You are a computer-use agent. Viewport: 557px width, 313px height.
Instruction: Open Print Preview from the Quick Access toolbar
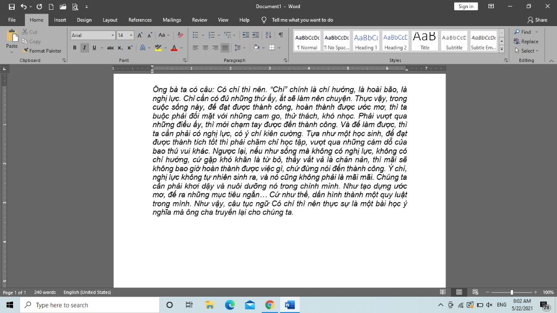point(75,7)
